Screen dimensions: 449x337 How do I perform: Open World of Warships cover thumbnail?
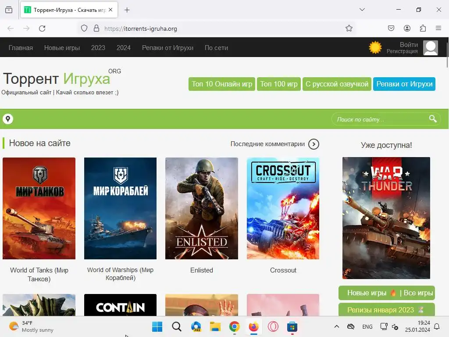tap(120, 208)
